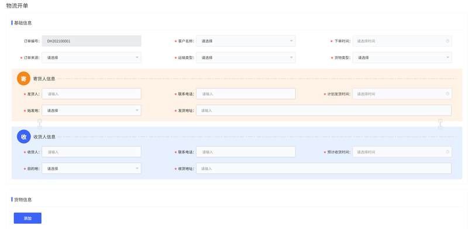Screen dimensions: 468x229
Task: Click the 预计收货时间 time picker field
Action: tap(402, 152)
